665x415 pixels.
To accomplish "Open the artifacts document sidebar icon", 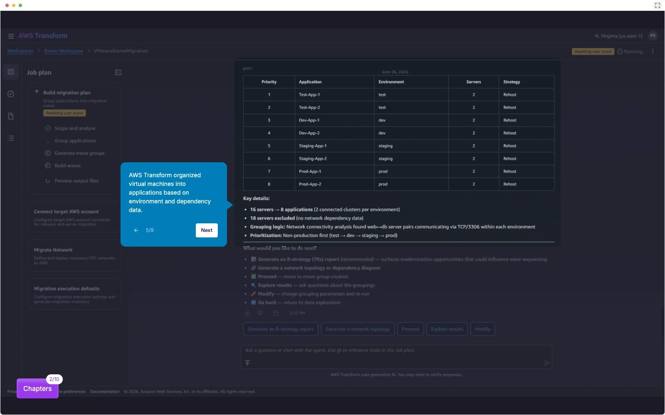I will tap(11, 116).
